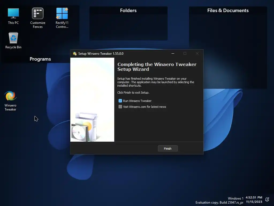Click Finish to exit Setup

[168, 149]
